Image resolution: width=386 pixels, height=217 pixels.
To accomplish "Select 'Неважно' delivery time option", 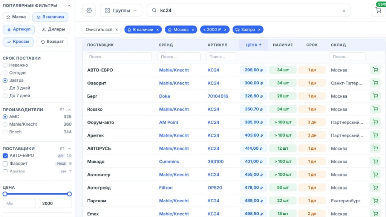I will [x=5, y=65].
